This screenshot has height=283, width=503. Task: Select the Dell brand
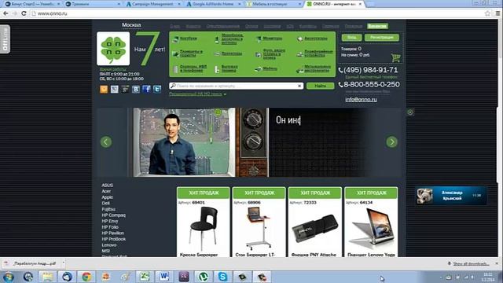click(105, 203)
